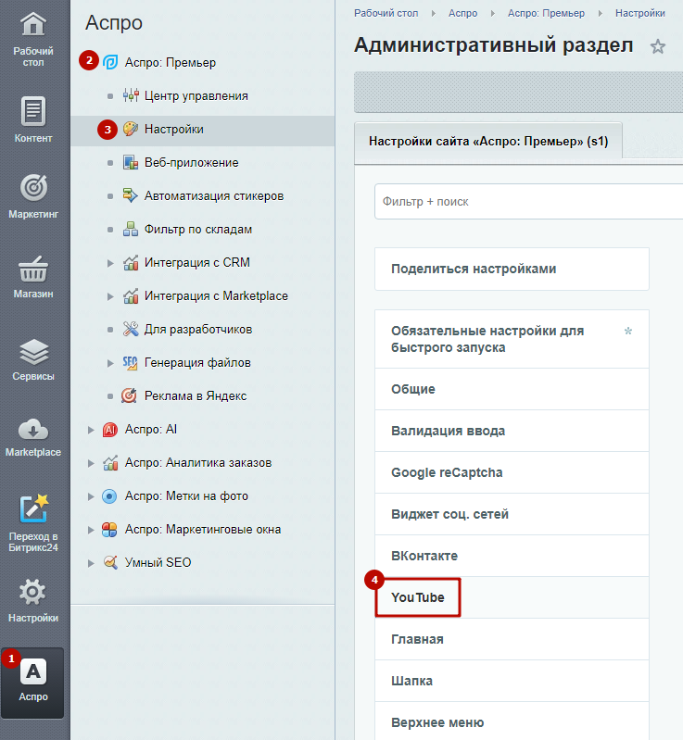The width and height of the screenshot is (683, 740).
Task: Select the ВКонтакте settings section
Action: pyautogui.click(x=512, y=556)
